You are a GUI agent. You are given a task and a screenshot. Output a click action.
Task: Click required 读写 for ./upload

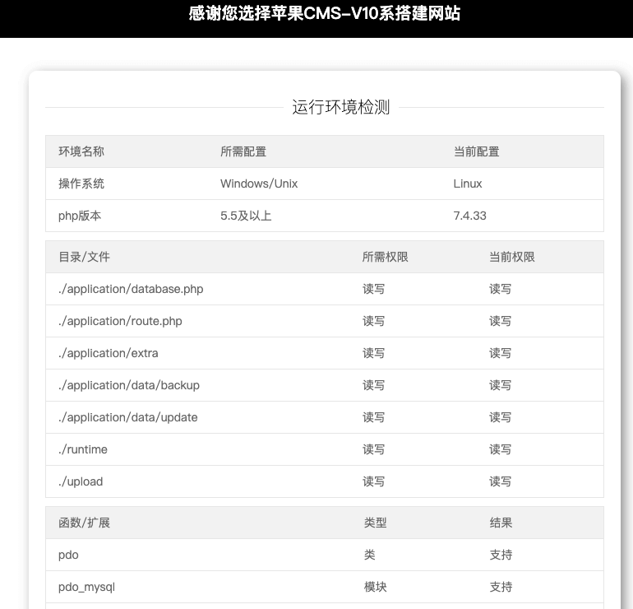pyautogui.click(x=374, y=481)
